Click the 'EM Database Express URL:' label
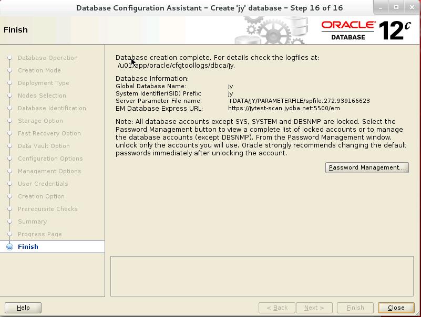 (x=159, y=108)
